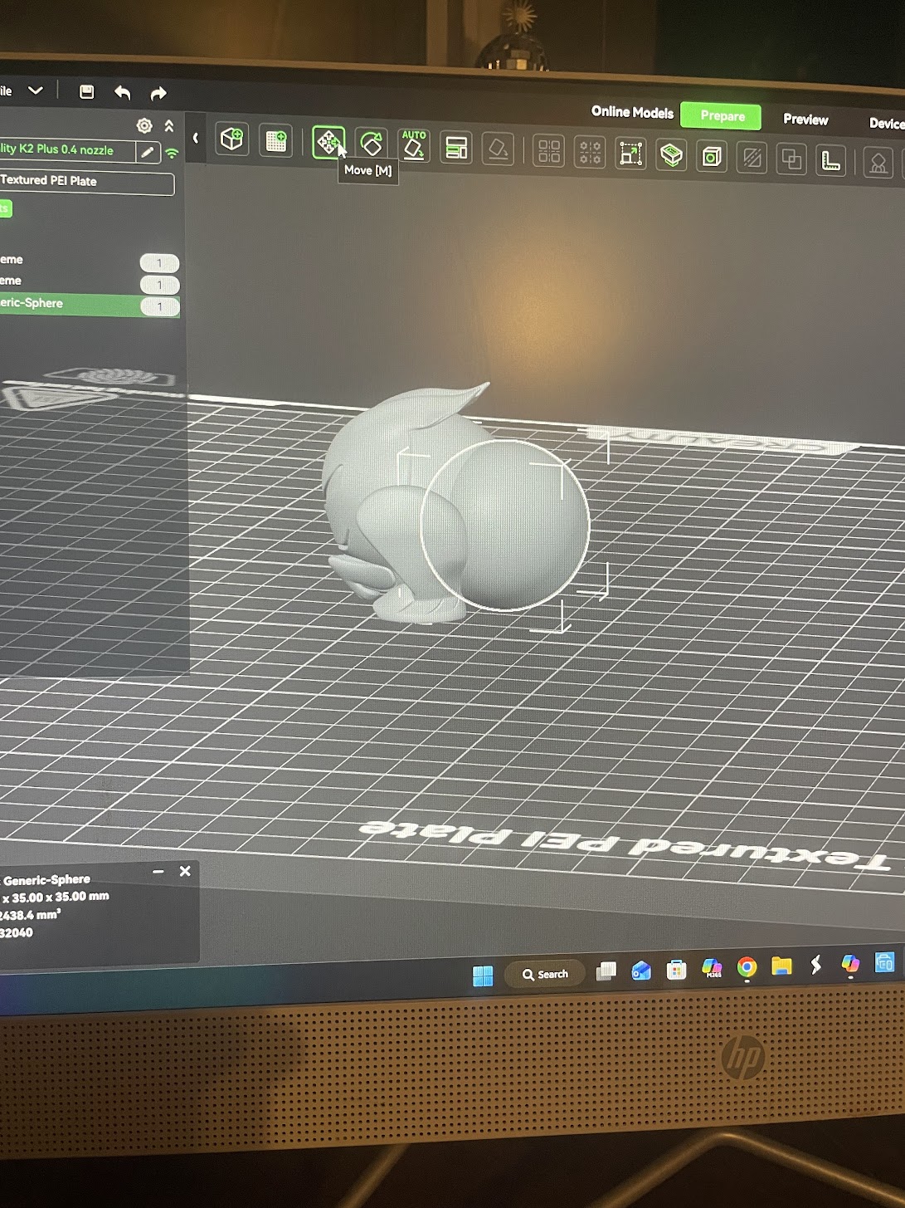905x1208 pixels.
Task: Collapse printer section with double up arrows
Action: pos(169,126)
